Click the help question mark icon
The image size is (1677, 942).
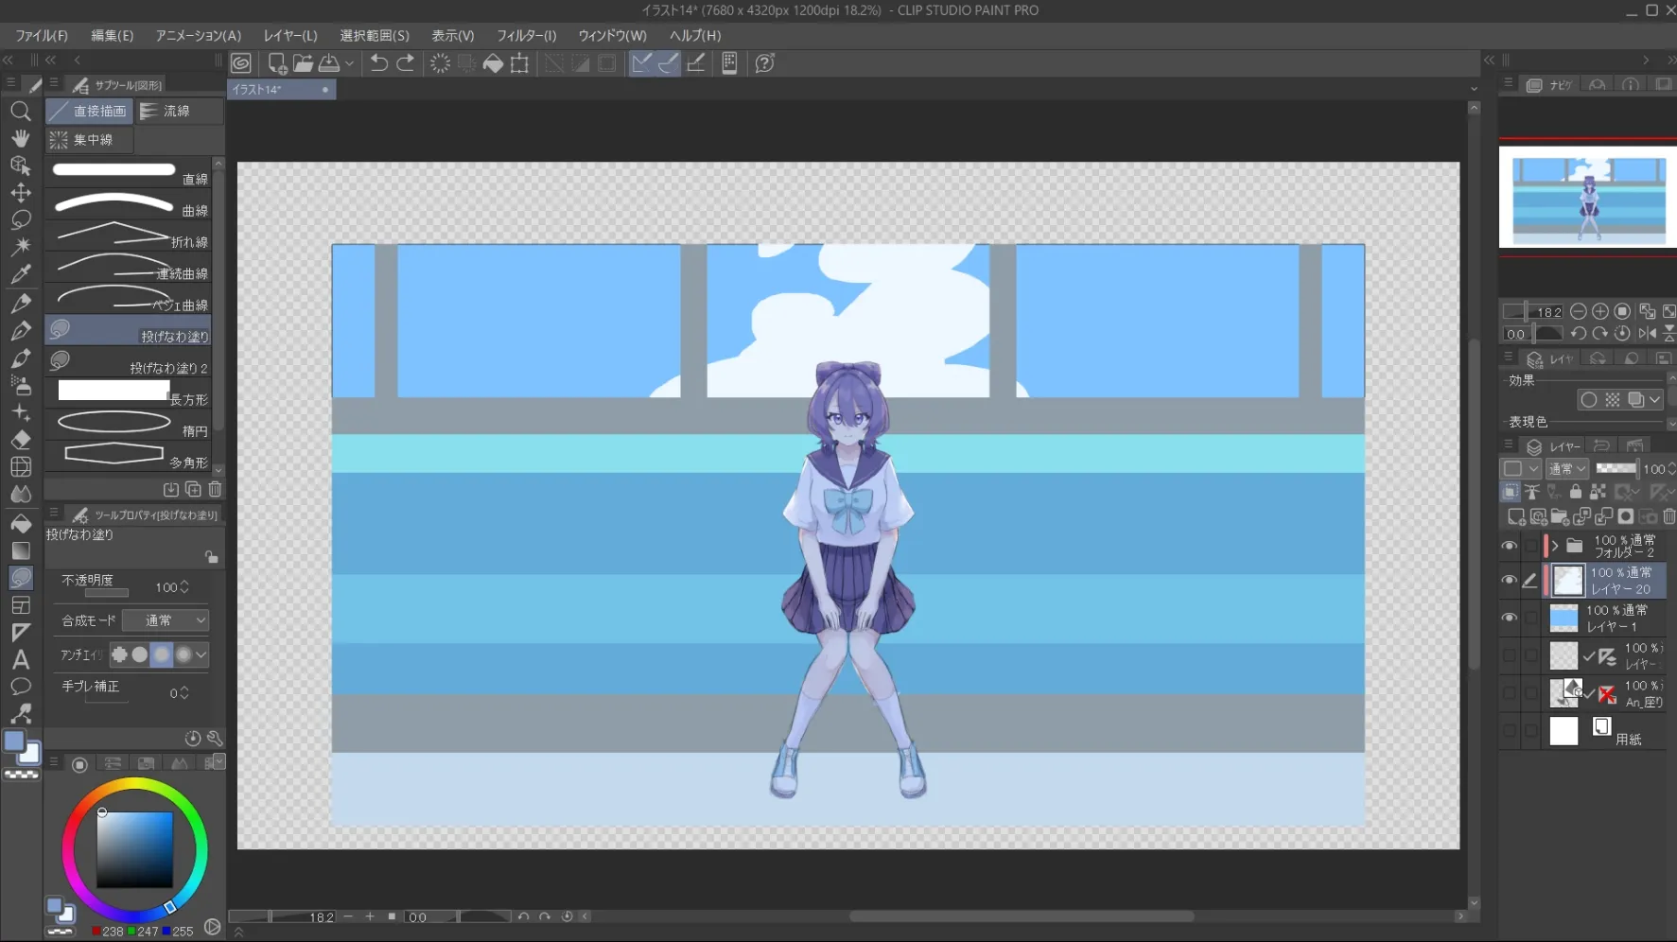765,63
